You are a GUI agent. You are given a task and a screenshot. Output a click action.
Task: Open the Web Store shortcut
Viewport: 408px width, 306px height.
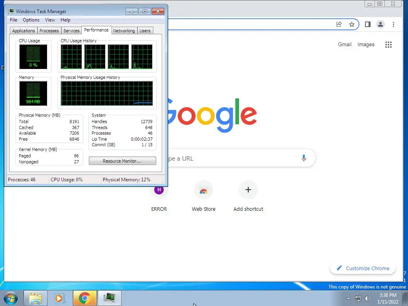204,196
